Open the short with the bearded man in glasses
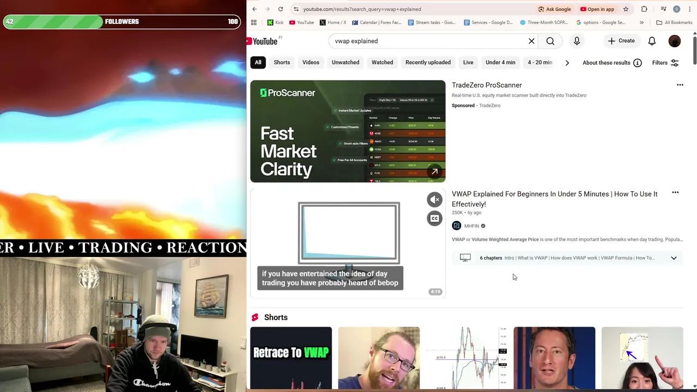 (x=379, y=358)
